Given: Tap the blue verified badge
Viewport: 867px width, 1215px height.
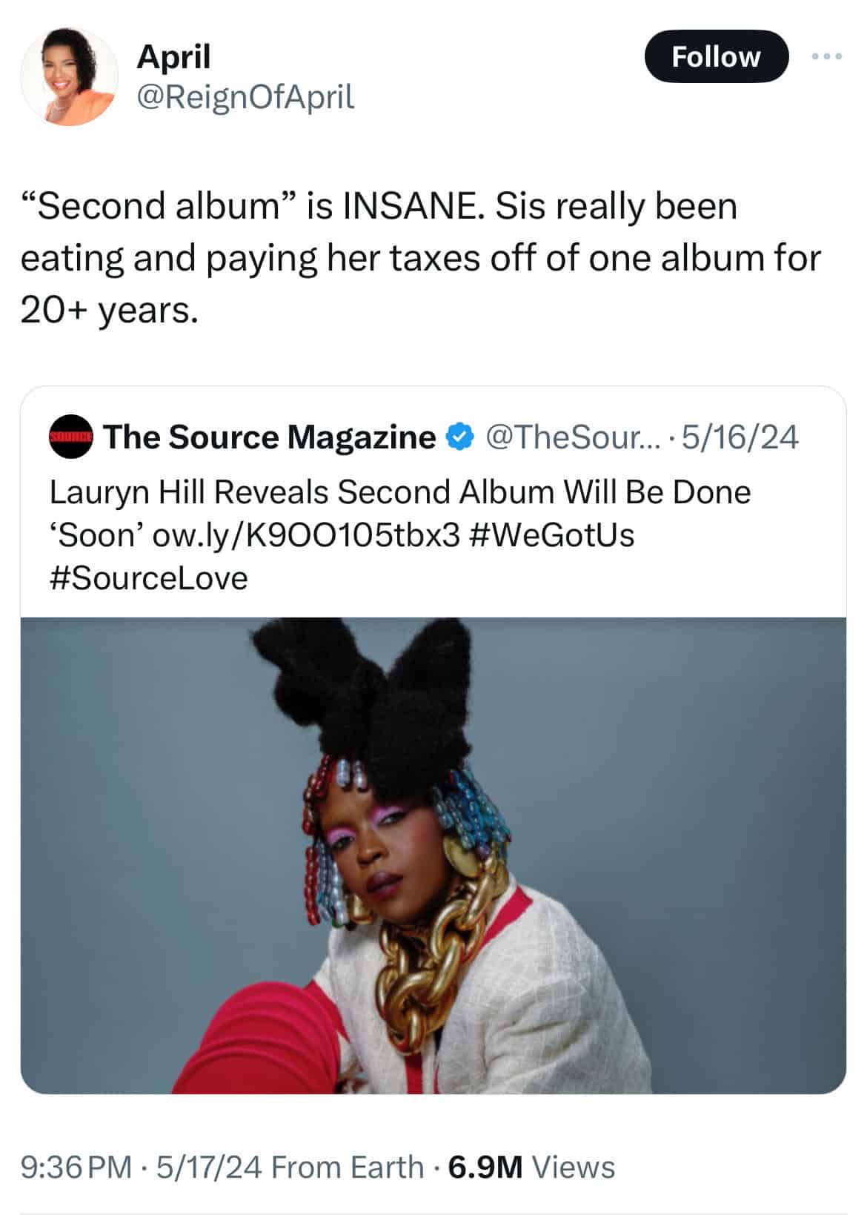Looking at the screenshot, I should coord(459,437).
